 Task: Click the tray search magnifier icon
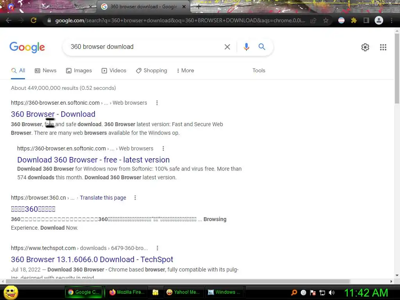click(x=294, y=293)
